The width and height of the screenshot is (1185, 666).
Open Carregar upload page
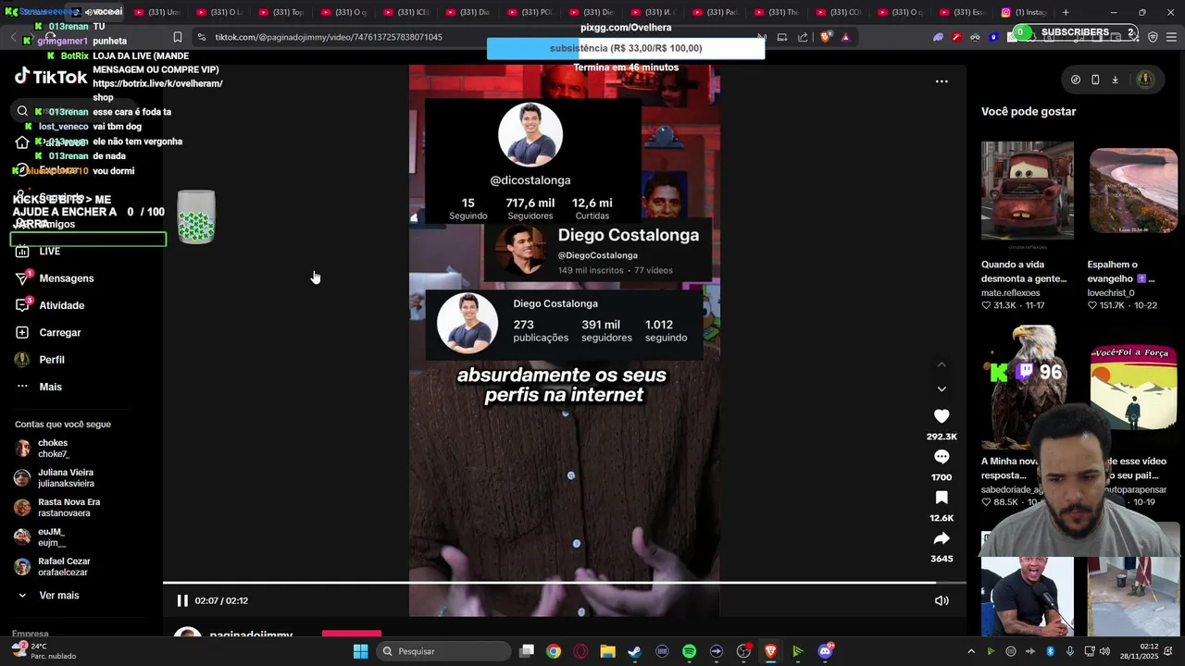[59, 332]
